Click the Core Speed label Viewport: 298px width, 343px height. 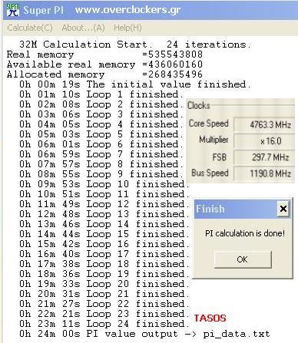click(x=209, y=124)
